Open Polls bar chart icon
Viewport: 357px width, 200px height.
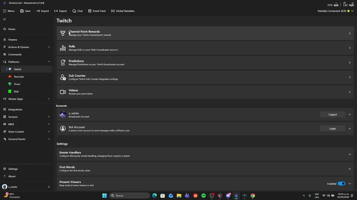point(63,48)
